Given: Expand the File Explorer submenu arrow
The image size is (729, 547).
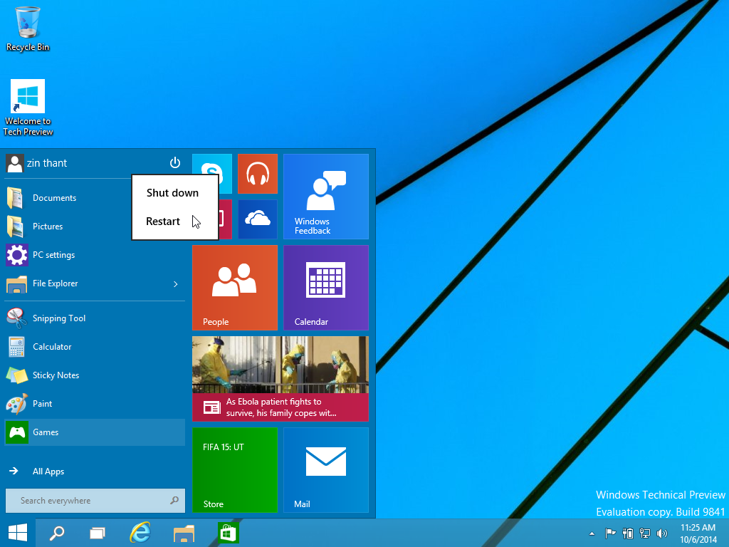Looking at the screenshot, I should point(175,283).
